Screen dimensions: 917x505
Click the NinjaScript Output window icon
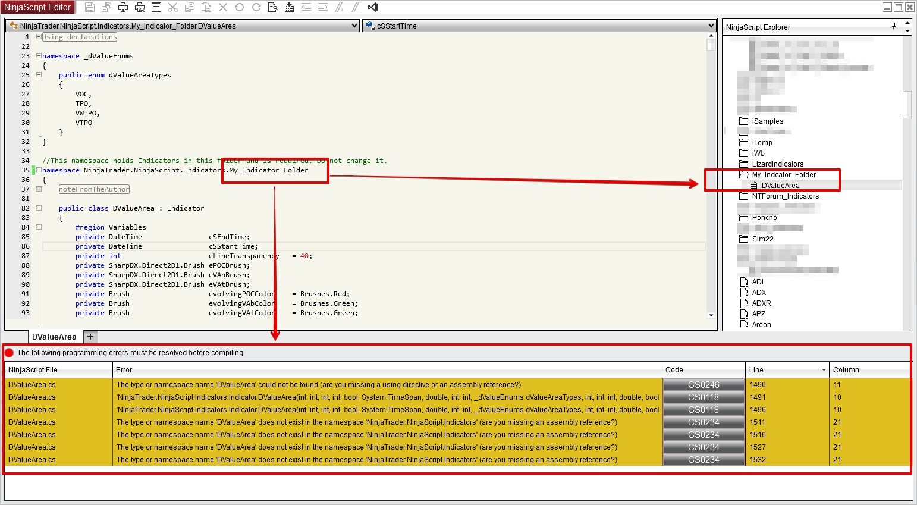tap(156, 7)
